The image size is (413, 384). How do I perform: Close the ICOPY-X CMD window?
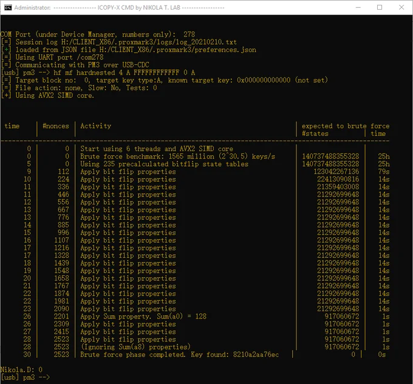pos(402,7)
